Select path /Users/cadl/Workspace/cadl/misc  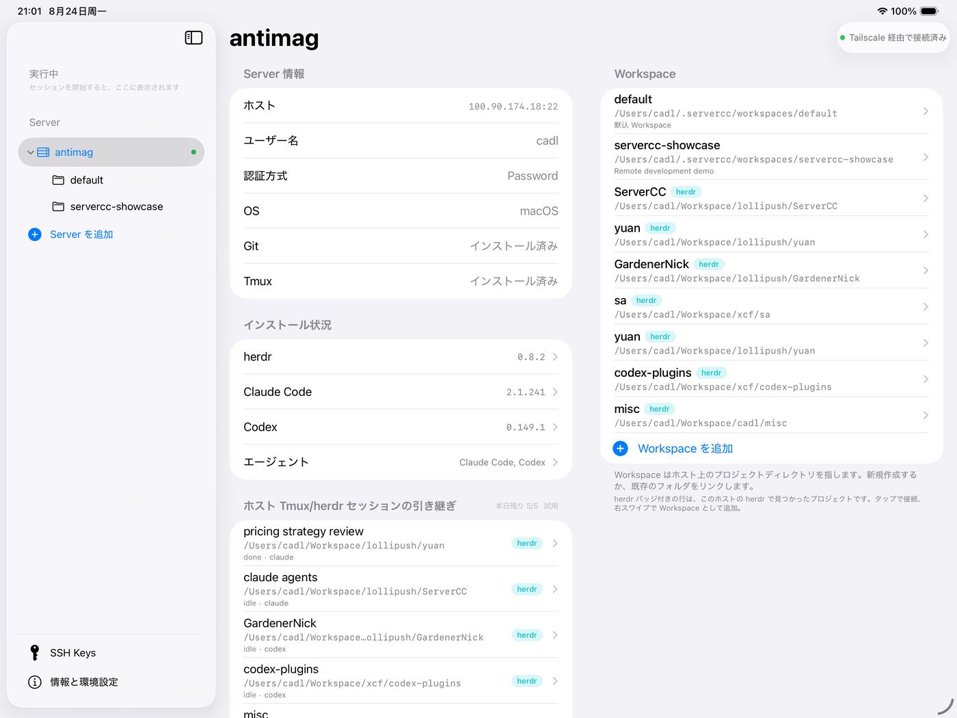point(701,424)
